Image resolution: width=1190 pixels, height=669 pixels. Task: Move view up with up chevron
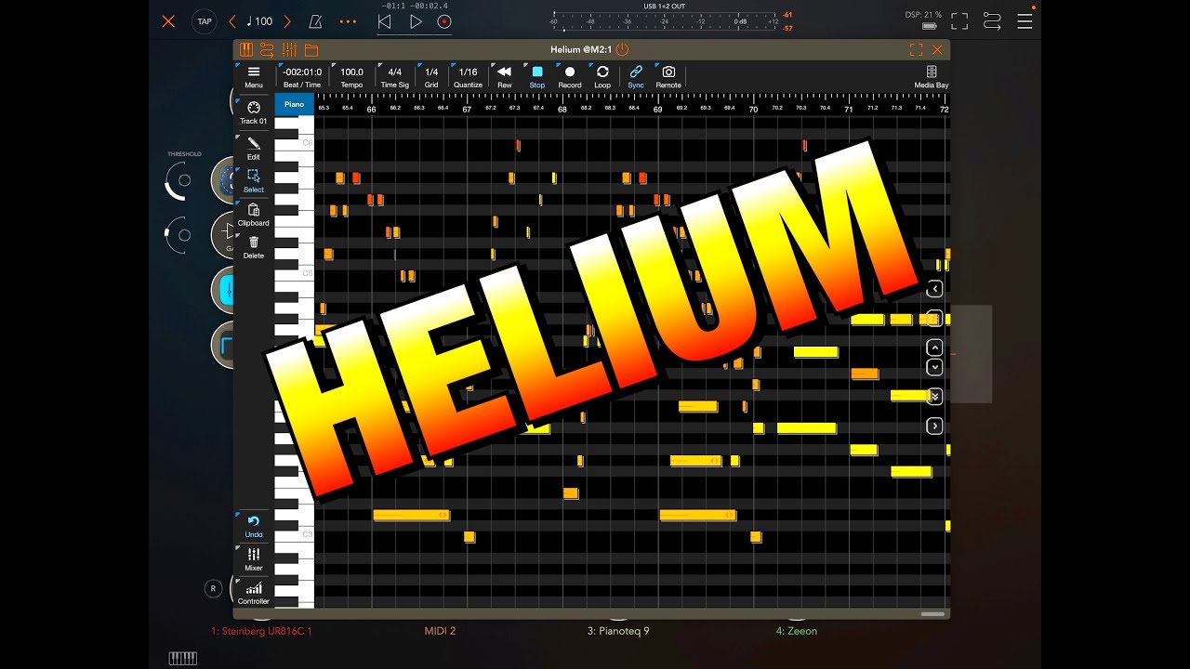click(x=935, y=348)
